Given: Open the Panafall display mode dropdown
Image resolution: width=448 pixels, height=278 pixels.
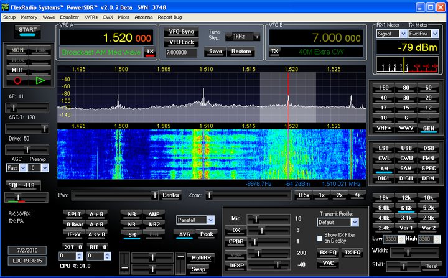Looking at the screenshot, I should coord(210,220).
